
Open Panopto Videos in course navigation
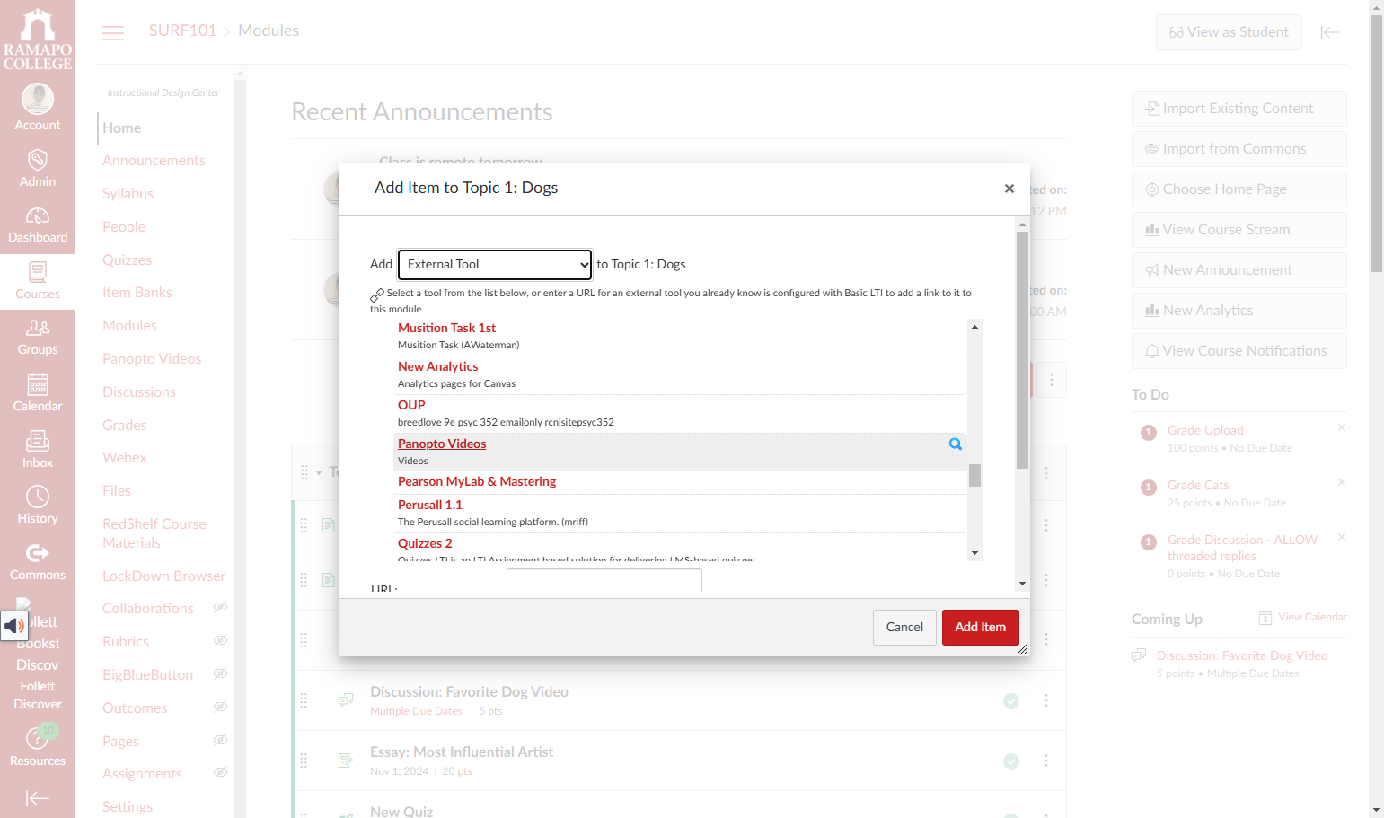click(152, 359)
